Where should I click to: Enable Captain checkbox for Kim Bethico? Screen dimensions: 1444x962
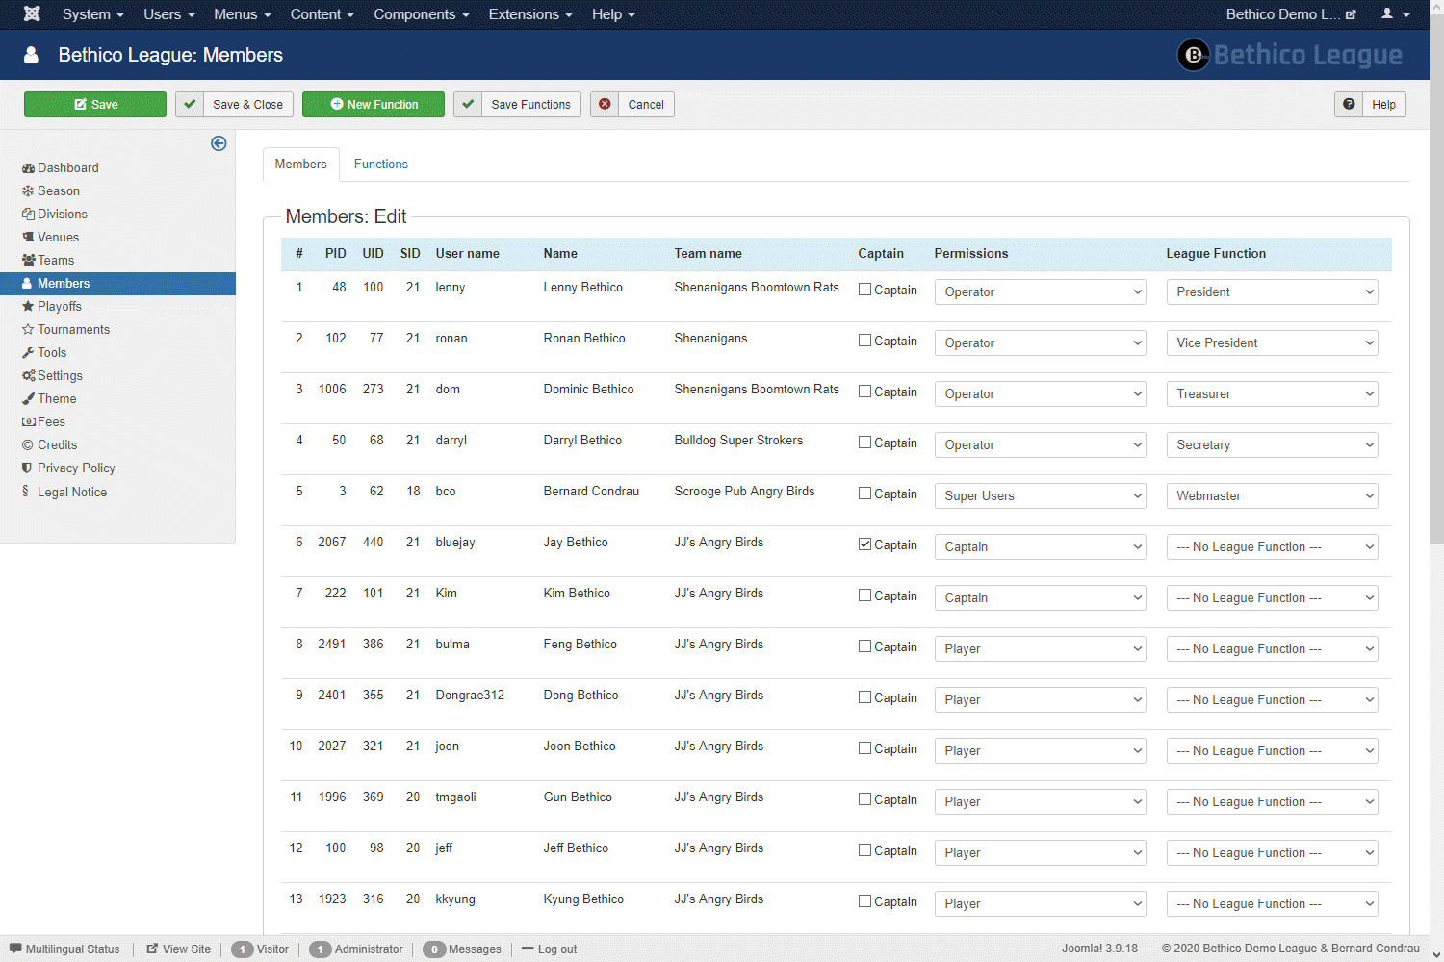(x=864, y=595)
